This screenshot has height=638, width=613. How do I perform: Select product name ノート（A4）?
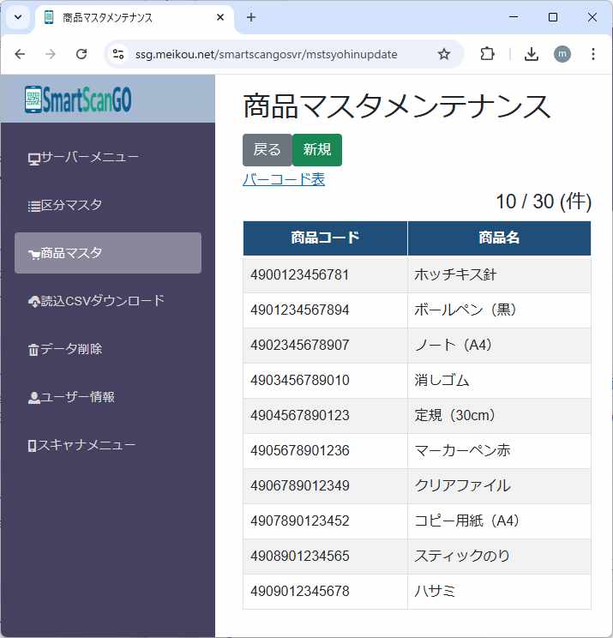click(x=454, y=345)
